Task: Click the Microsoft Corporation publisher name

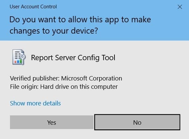Action: [92, 78]
